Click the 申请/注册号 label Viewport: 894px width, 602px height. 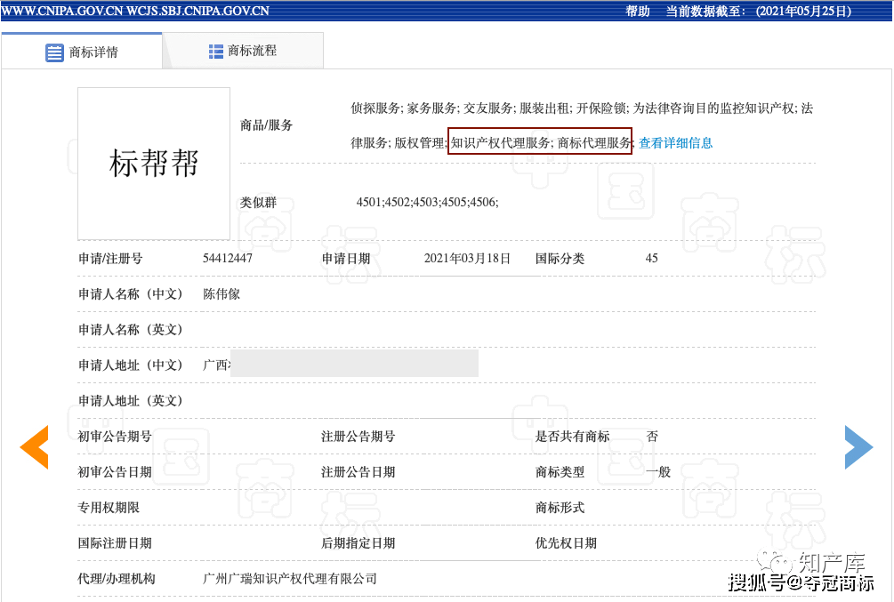[x=110, y=258]
